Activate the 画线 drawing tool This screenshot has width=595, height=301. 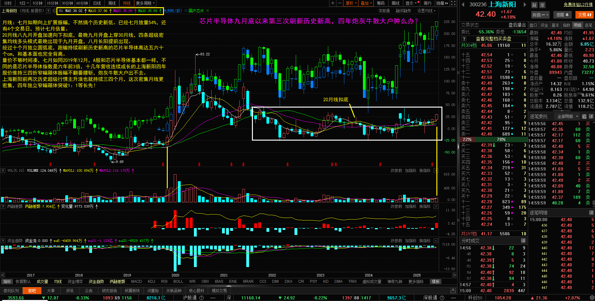395,3
